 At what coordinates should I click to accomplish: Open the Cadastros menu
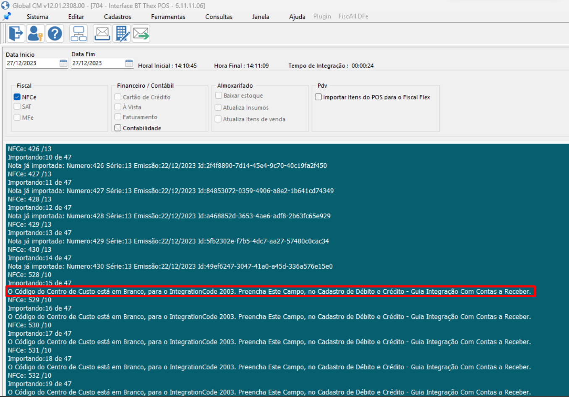pos(117,17)
